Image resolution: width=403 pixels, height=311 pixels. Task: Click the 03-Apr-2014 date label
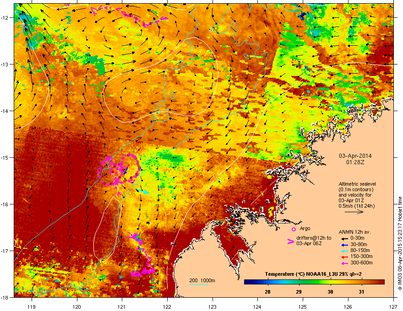click(355, 156)
